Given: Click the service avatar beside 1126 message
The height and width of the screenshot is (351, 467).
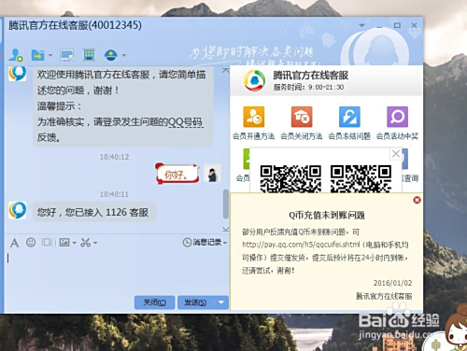Looking at the screenshot, I should point(18,210).
